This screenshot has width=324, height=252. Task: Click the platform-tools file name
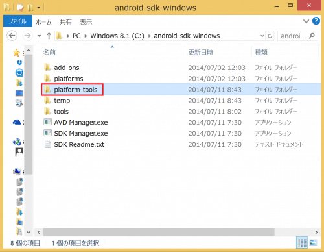(76, 90)
